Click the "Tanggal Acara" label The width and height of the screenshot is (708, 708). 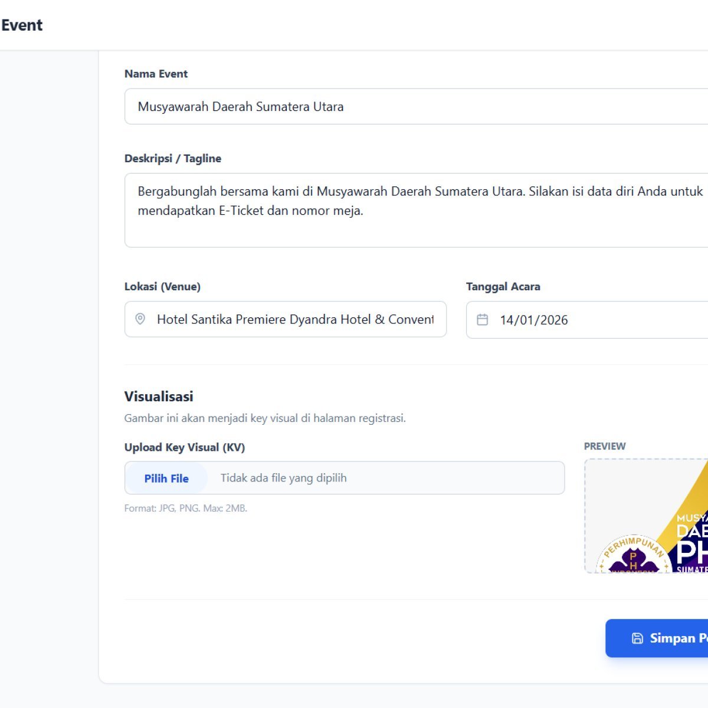tap(503, 286)
